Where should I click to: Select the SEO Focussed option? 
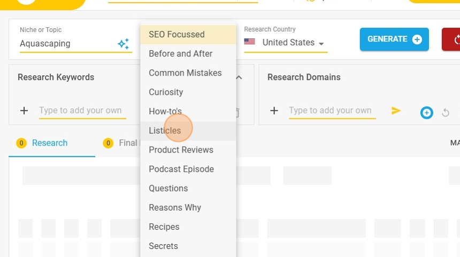[177, 35]
